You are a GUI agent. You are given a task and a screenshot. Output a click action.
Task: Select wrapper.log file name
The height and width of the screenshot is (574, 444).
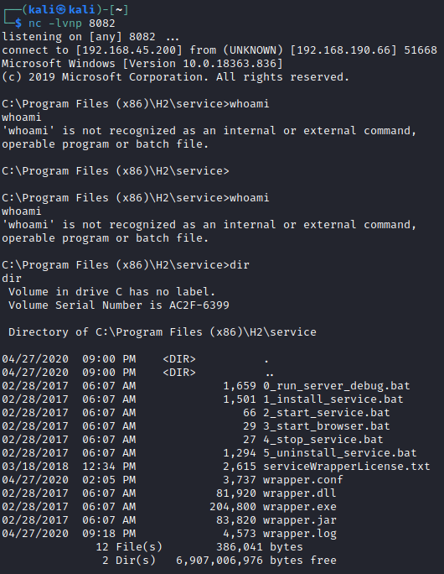pyautogui.click(x=300, y=534)
